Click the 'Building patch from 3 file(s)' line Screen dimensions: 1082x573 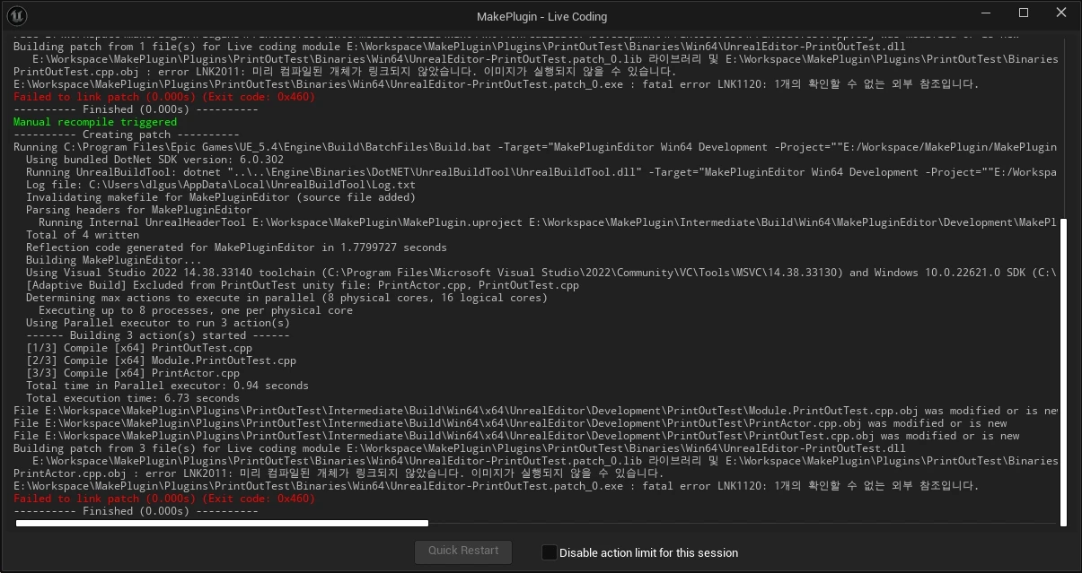tap(460, 448)
